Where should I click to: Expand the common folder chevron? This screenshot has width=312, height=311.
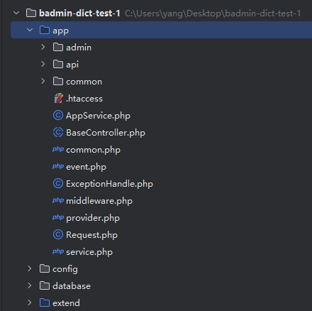pos(43,81)
